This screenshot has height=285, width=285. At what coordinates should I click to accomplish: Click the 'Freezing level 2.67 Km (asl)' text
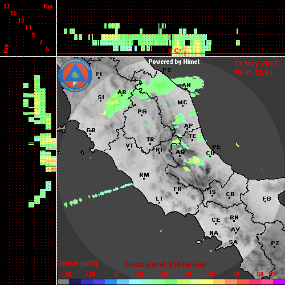click(165, 264)
